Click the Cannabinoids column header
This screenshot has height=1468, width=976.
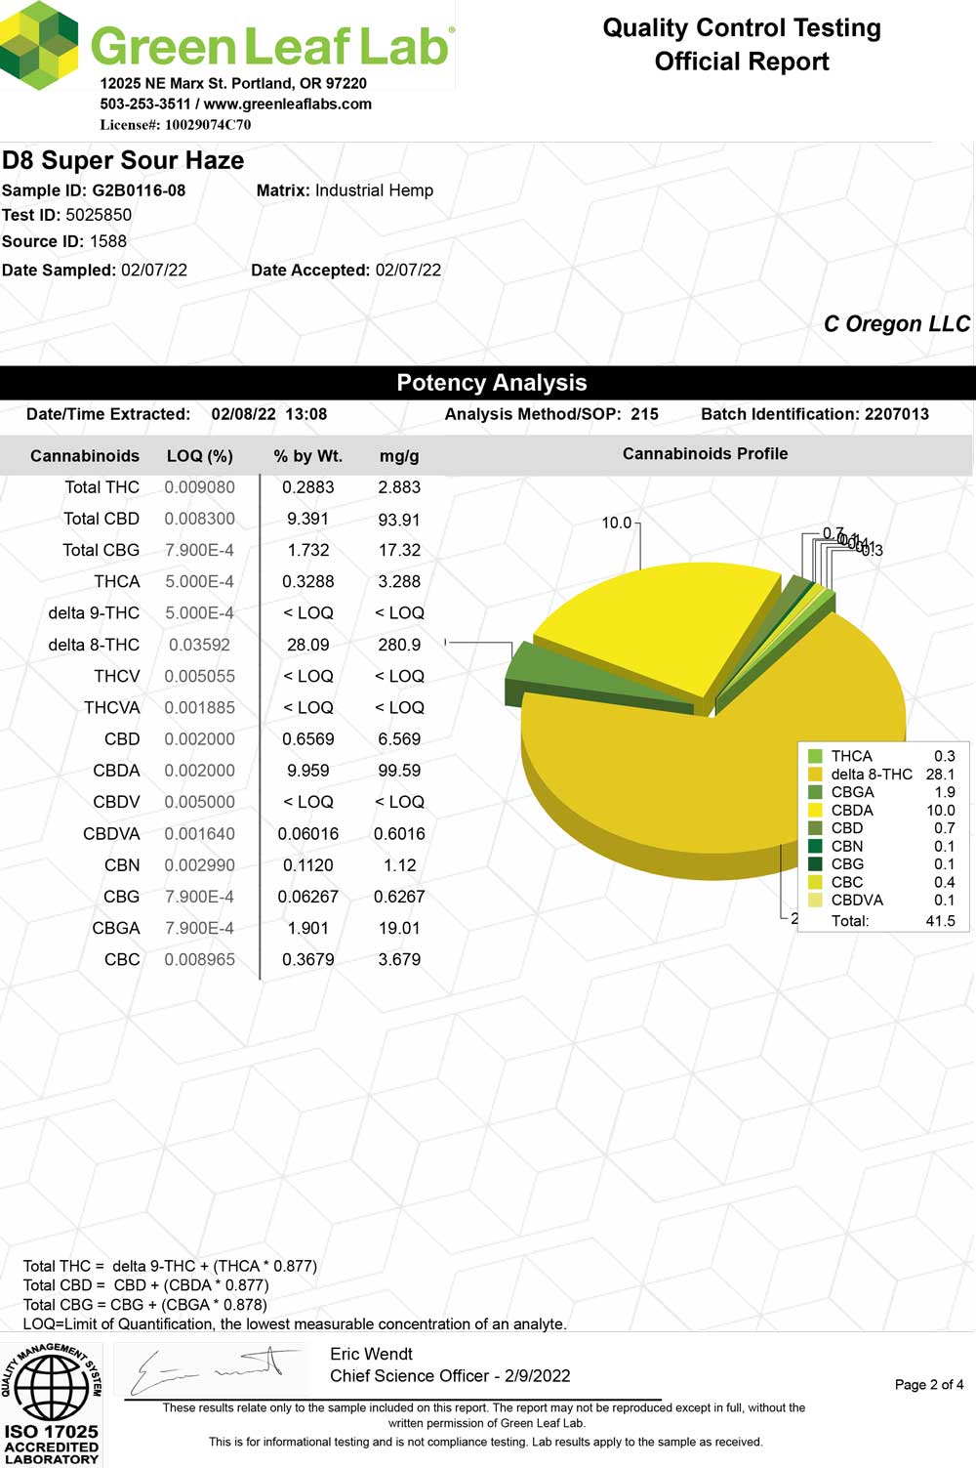click(85, 456)
